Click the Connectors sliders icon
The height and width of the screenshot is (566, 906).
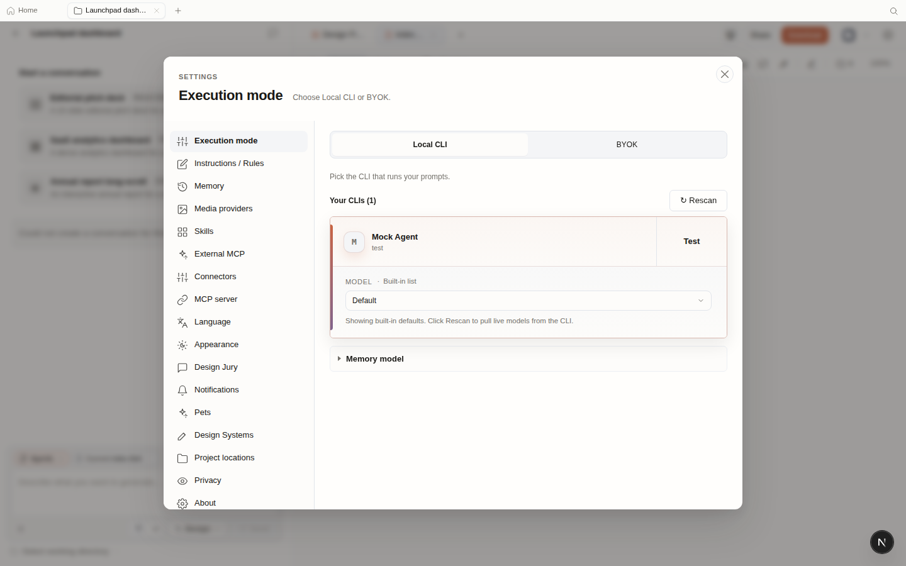182,277
